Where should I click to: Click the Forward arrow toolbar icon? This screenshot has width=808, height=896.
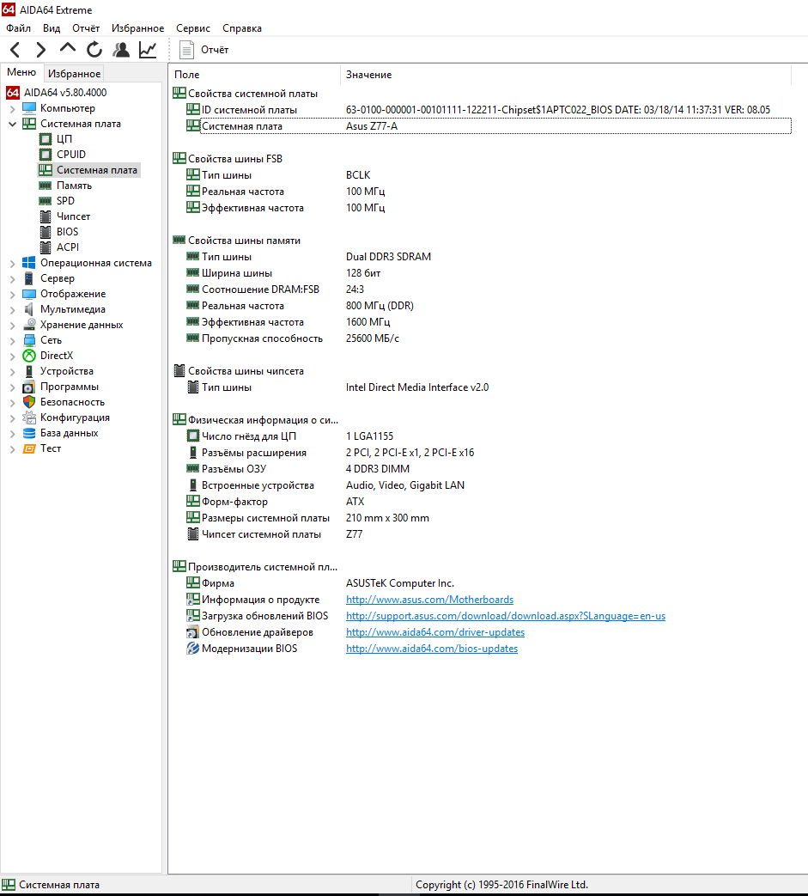(x=40, y=50)
